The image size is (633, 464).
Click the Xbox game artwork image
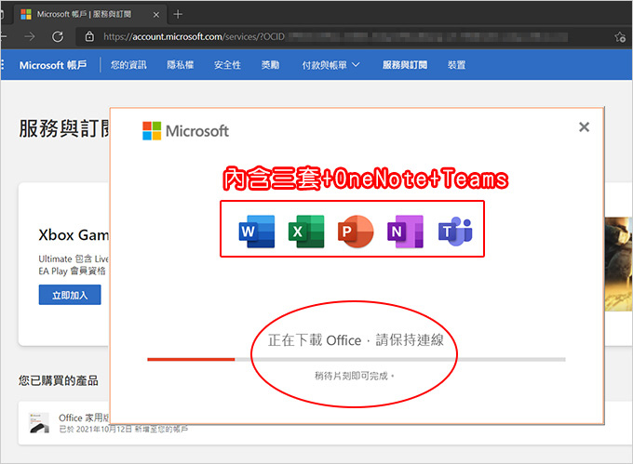[618, 264]
